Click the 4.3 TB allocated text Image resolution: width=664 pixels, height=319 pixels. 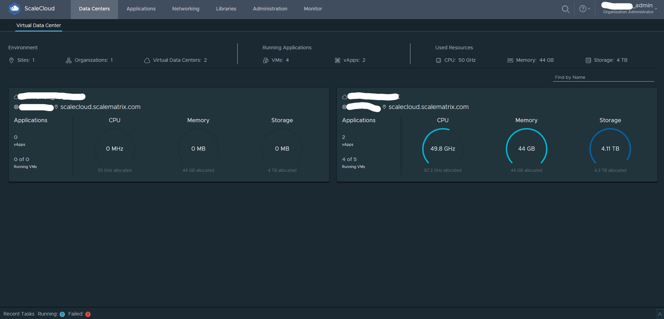(x=610, y=170)
